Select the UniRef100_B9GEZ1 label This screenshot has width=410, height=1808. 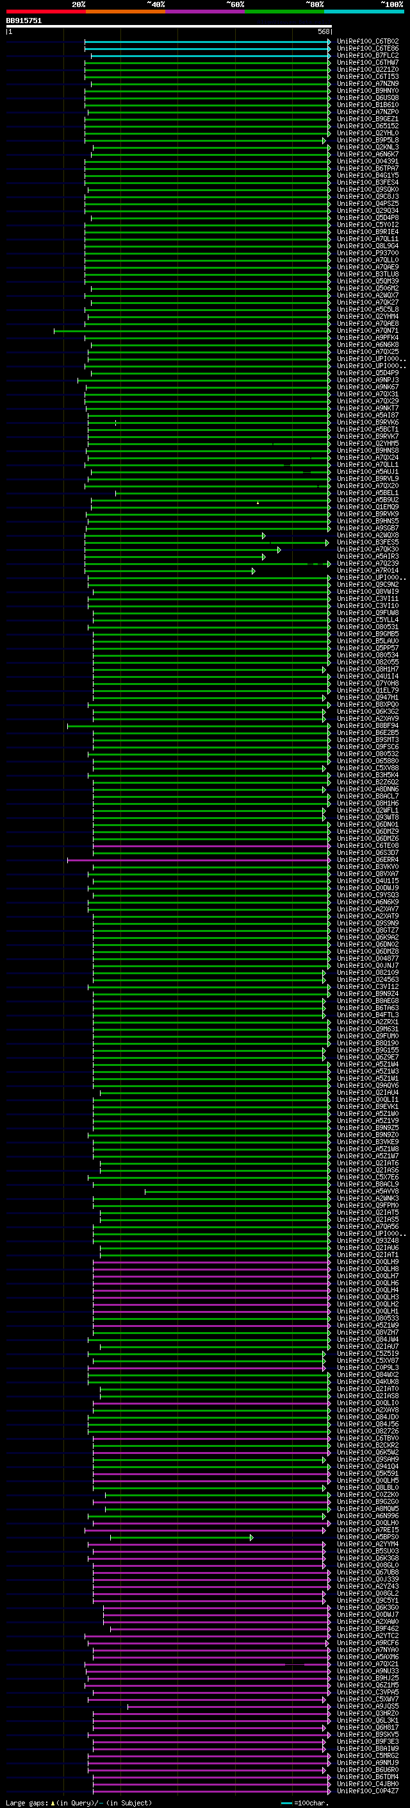click(368, 119)
